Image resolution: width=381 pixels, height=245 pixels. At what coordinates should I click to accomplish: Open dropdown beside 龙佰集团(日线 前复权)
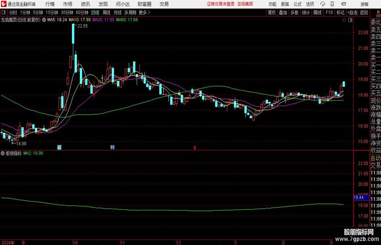[x=44, y=20]
